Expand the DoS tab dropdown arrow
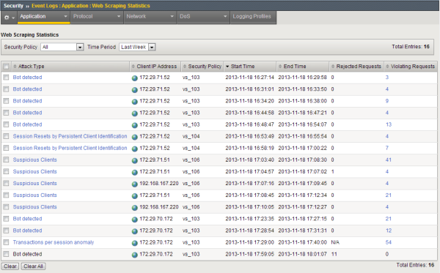Viewport: 440px width, 273px height. 225,17
